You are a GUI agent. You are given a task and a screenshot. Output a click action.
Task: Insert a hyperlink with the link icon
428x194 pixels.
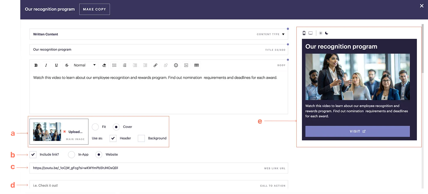155,65
